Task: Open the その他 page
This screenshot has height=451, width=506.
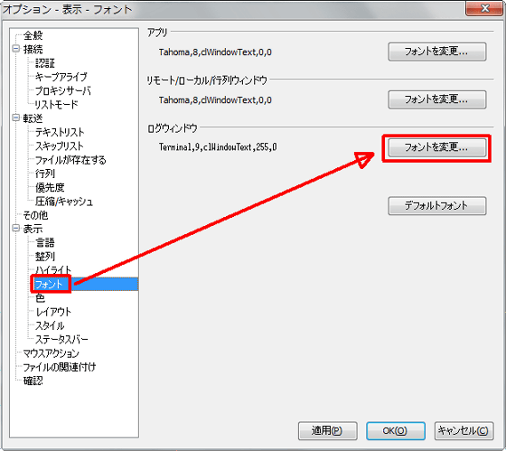Action: click(35, 215)
